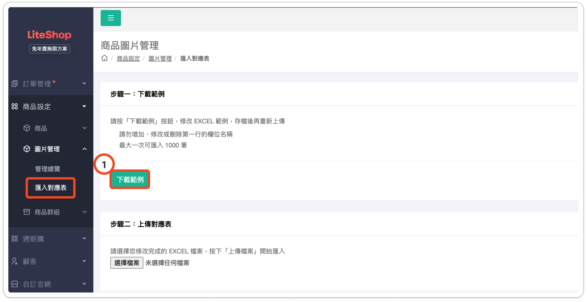Click the LiteShop logo

pos(49,35)
